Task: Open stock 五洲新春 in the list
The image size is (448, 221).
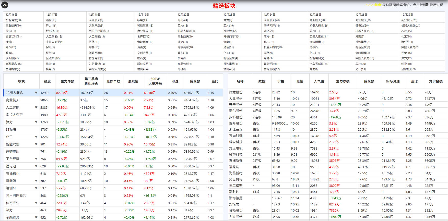Action: pyautogui.click(x=236, y=161)
